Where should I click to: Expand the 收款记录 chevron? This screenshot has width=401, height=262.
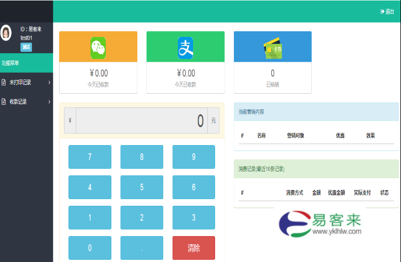tap(49, 102)
